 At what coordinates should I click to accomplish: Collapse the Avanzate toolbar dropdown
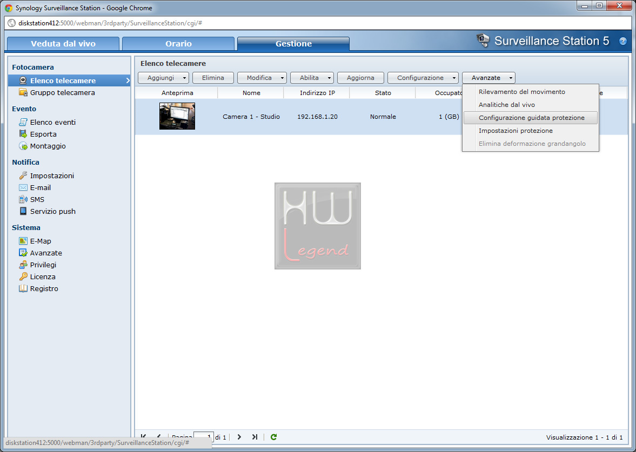[488, 77]
